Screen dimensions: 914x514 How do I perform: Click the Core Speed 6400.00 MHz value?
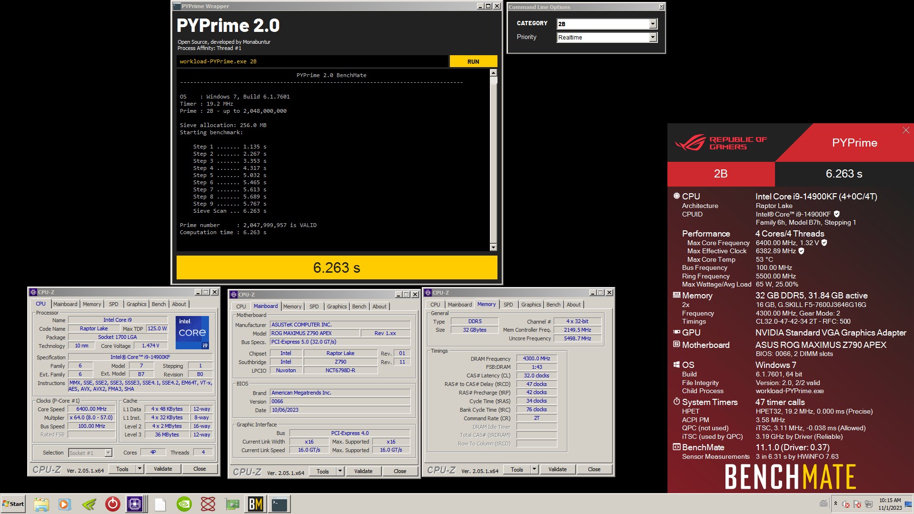tap(92, 409)
